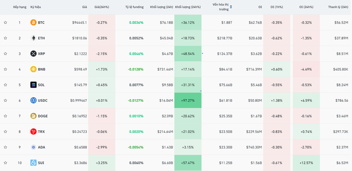Sort table by Tỷ lệ funding header
The height and width of the screenshot is (171, 352).
tap(134, 7)
